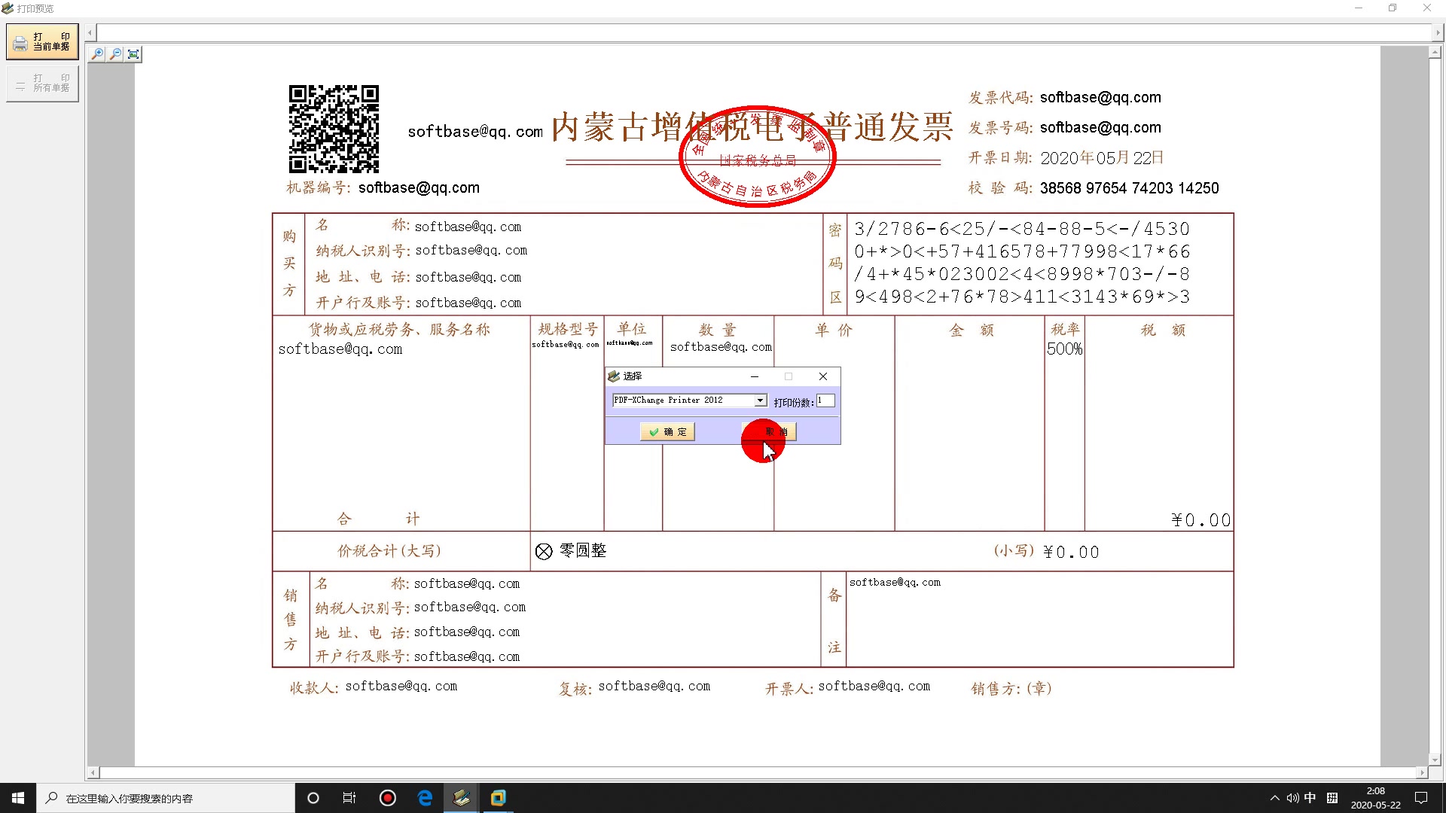1446x813 pixels.
Task: Click the 中 input method indicator
Action: (x=1310, y=798)
